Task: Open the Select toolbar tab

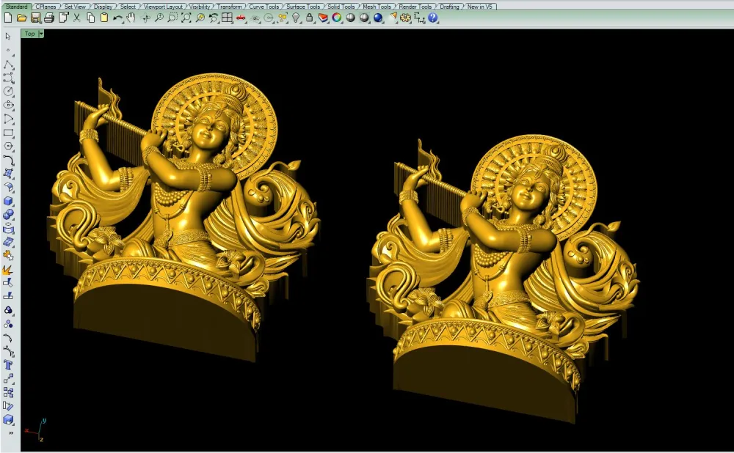Action: [128, 7]
